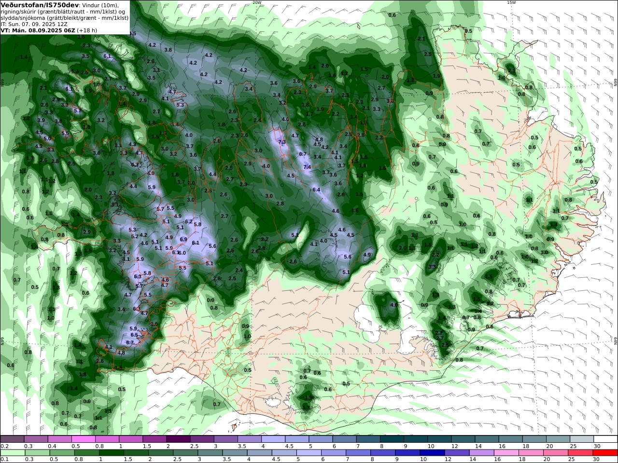Pick the bright magenta upper swatch between 0.5 and 0.8
Screen dimensions: 618x463
tap(84, 439)
